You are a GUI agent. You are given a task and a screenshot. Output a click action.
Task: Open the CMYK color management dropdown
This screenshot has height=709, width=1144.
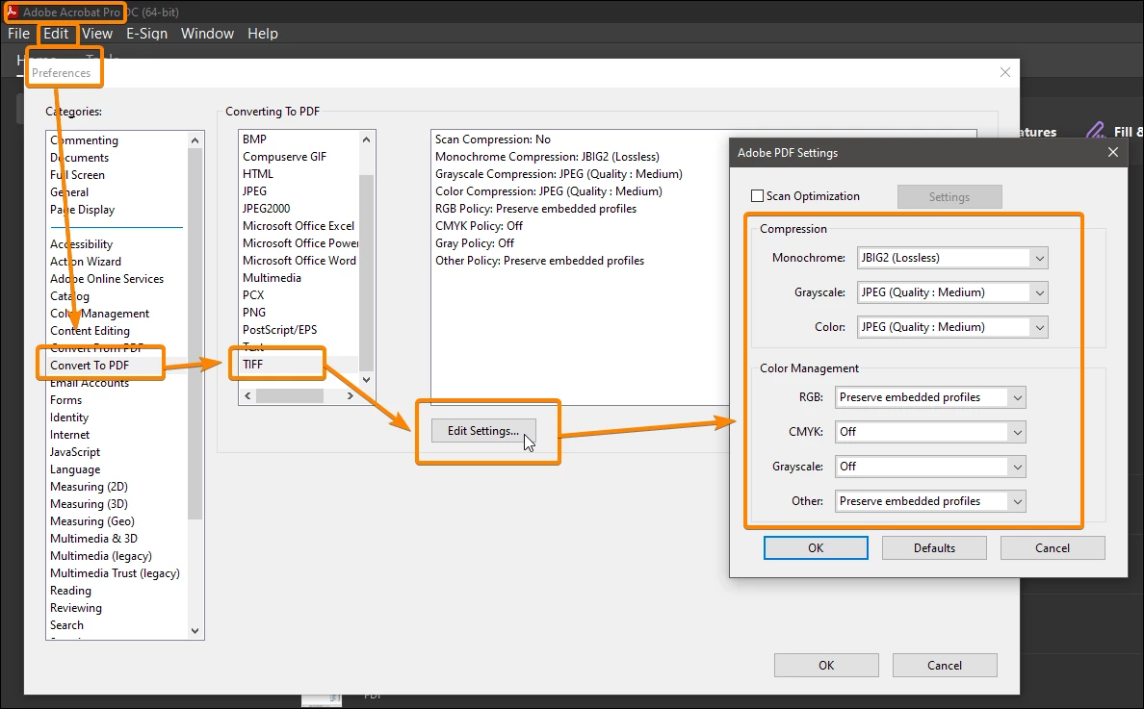930,432
